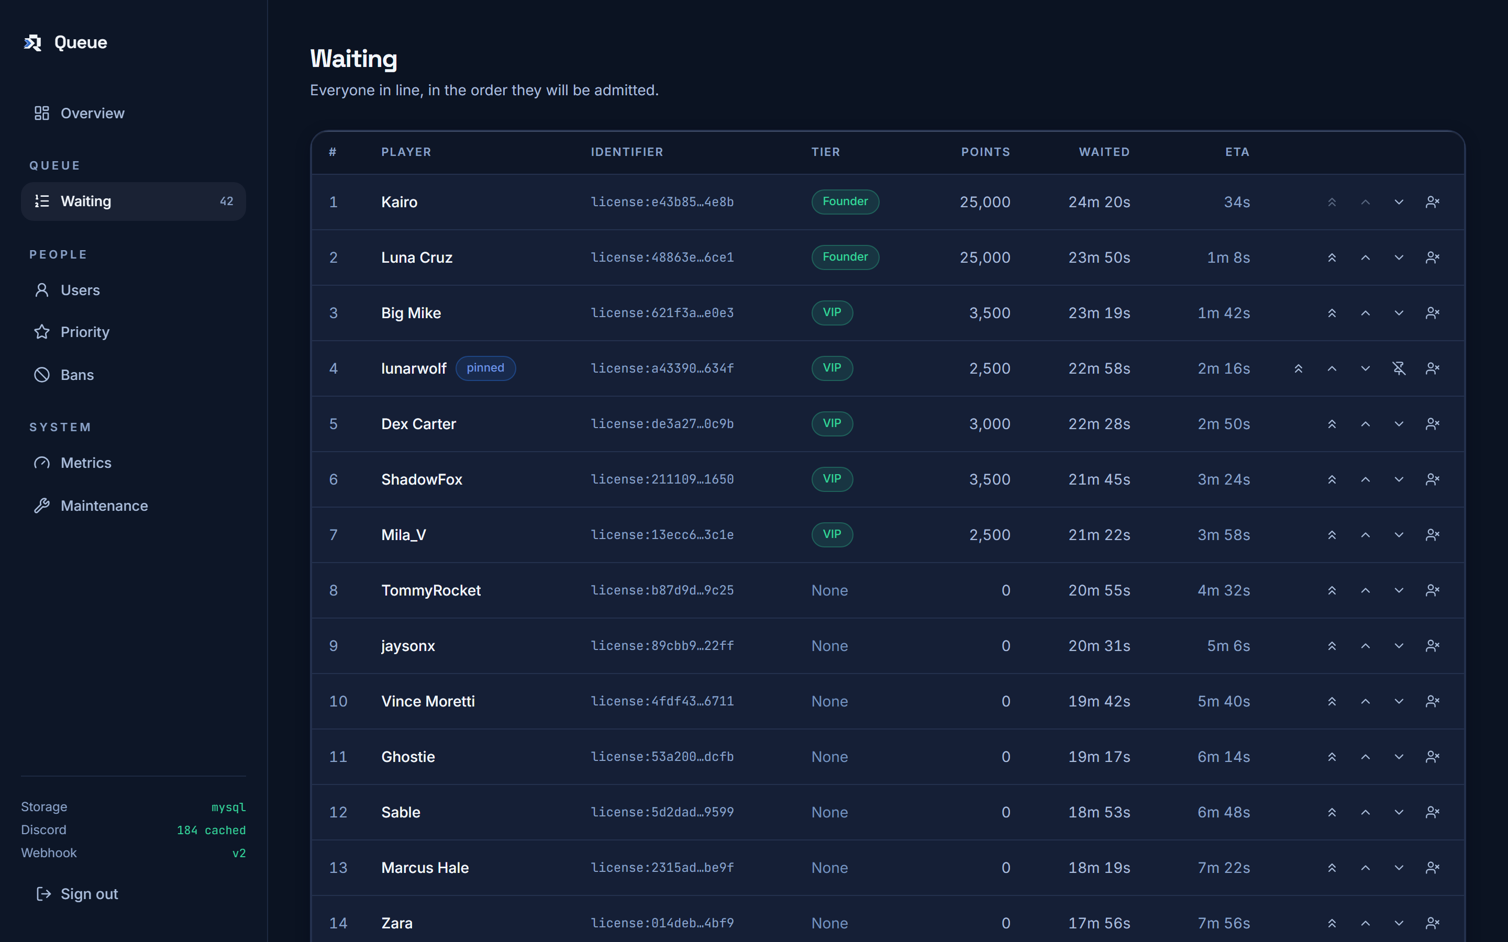This screenshot has height=942, width=1508.
Task: Click Kairo's Founder tier badge
Action: 845,201
